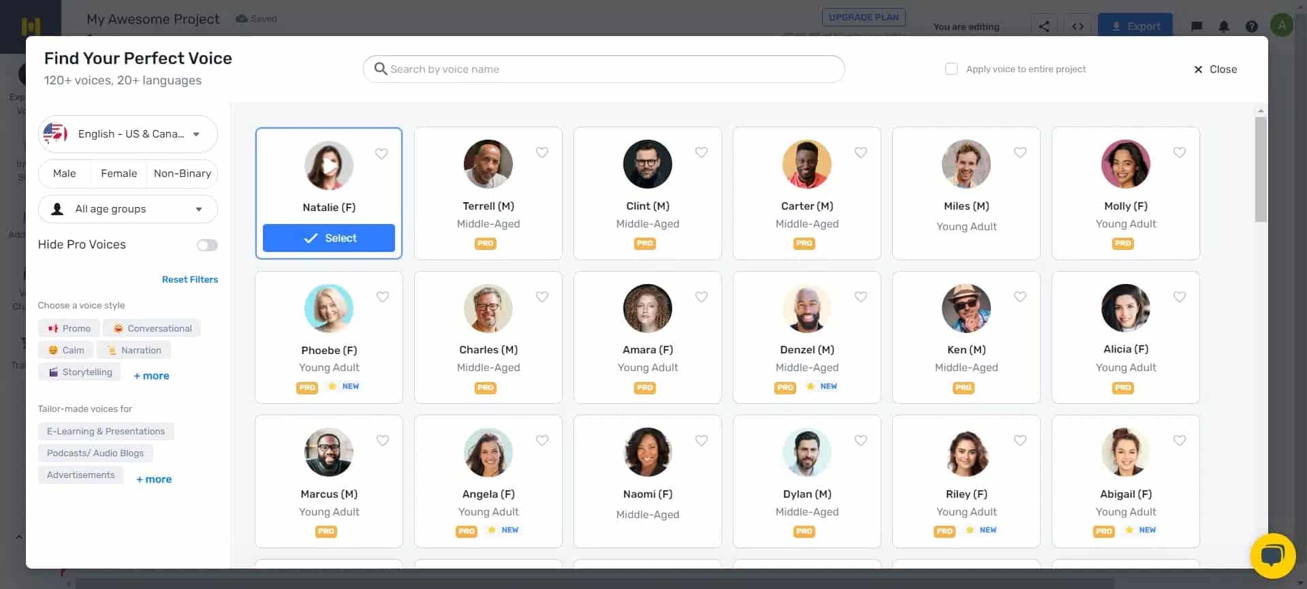
Task: Favorite the Alicia voice with heart icon
Action: 1180,297
